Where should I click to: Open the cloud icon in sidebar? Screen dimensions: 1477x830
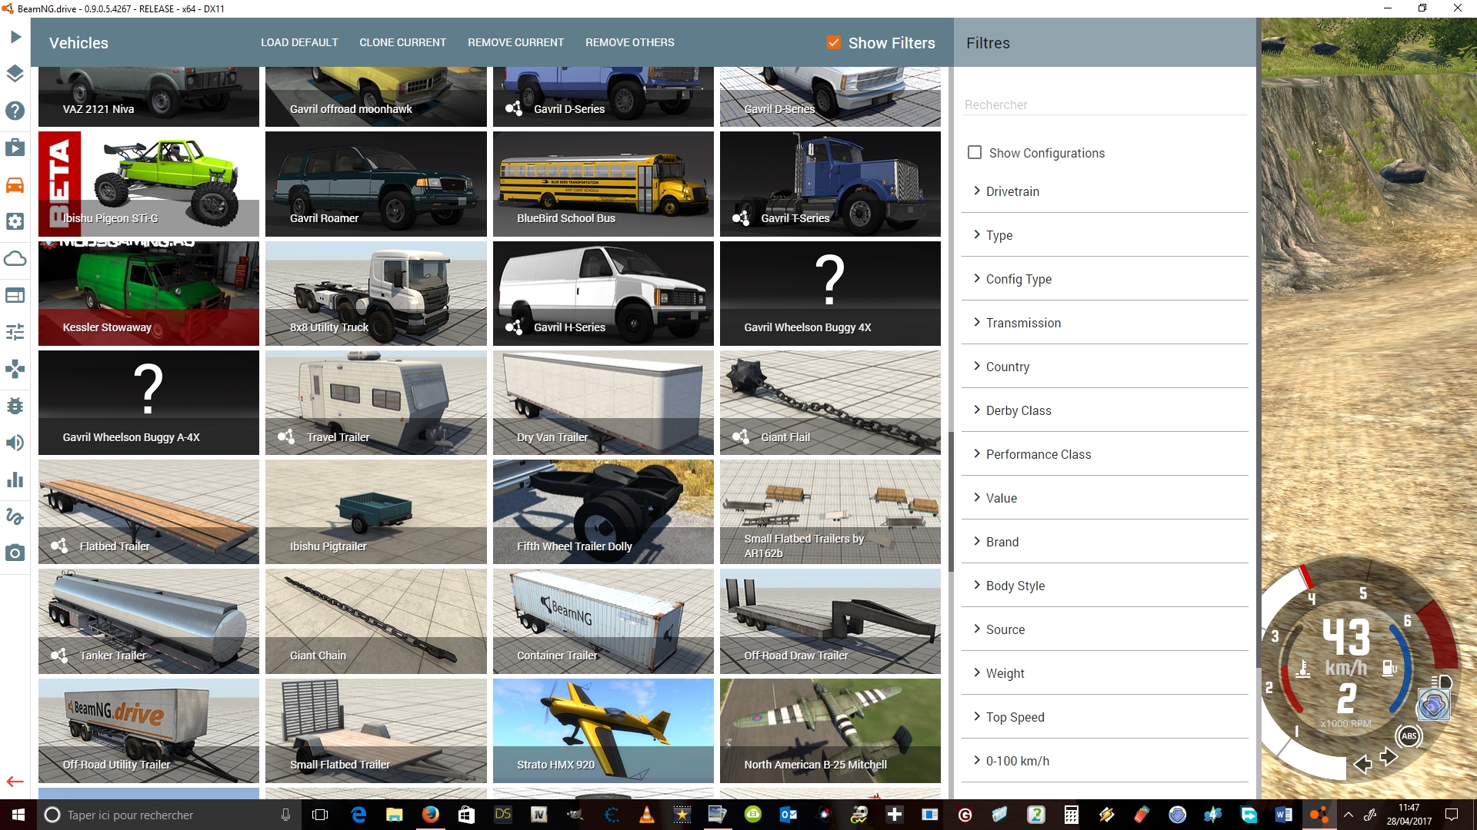click(x=15, y=258)
